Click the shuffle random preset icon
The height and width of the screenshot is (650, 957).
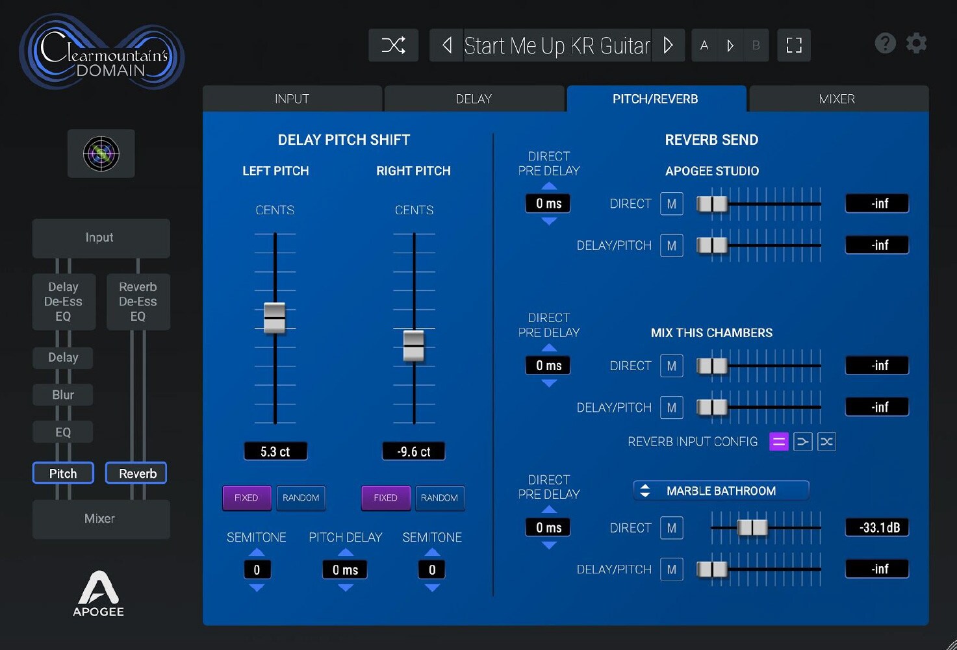[393, 45]
